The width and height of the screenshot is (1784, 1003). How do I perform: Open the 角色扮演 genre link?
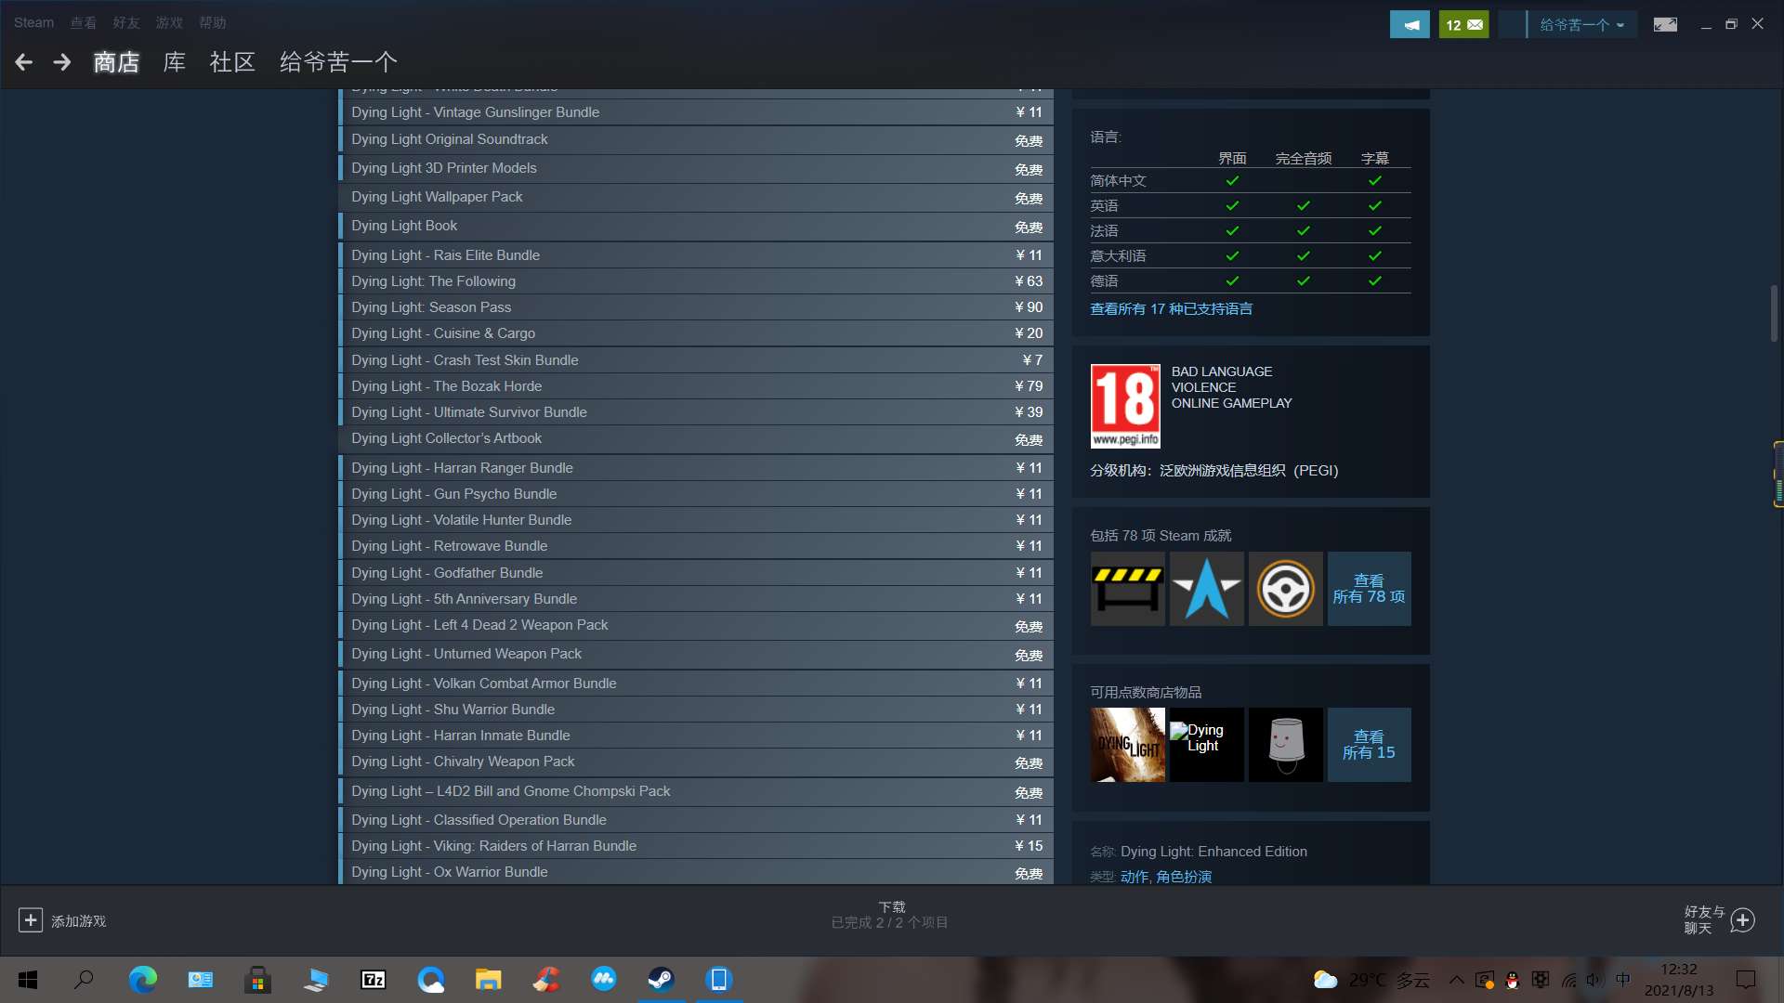pos(1184,877)
